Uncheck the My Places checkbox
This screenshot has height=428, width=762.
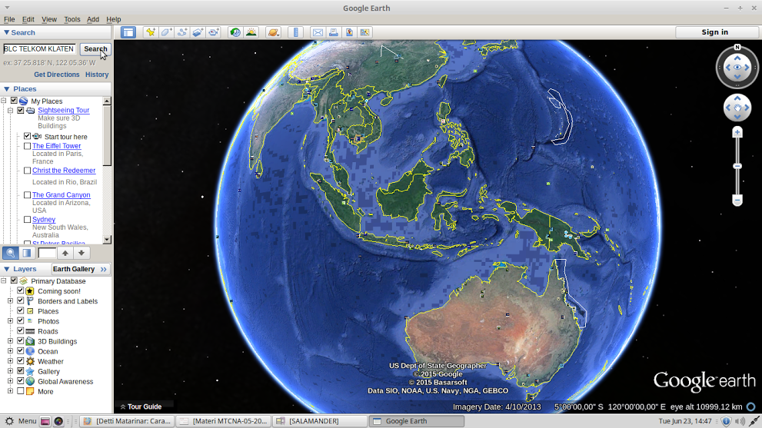coord(14,101)
